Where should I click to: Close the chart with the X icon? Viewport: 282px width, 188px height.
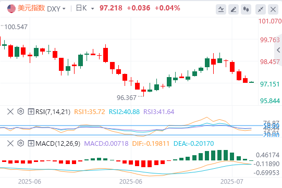273,9
